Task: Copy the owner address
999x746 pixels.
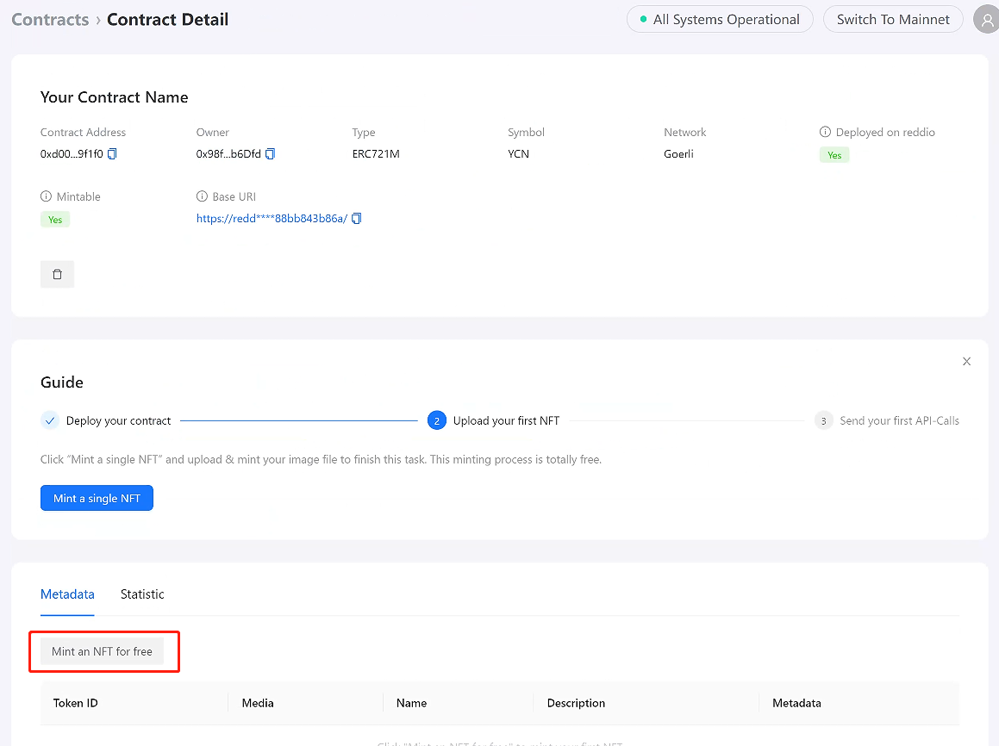Action: [270, 154]
